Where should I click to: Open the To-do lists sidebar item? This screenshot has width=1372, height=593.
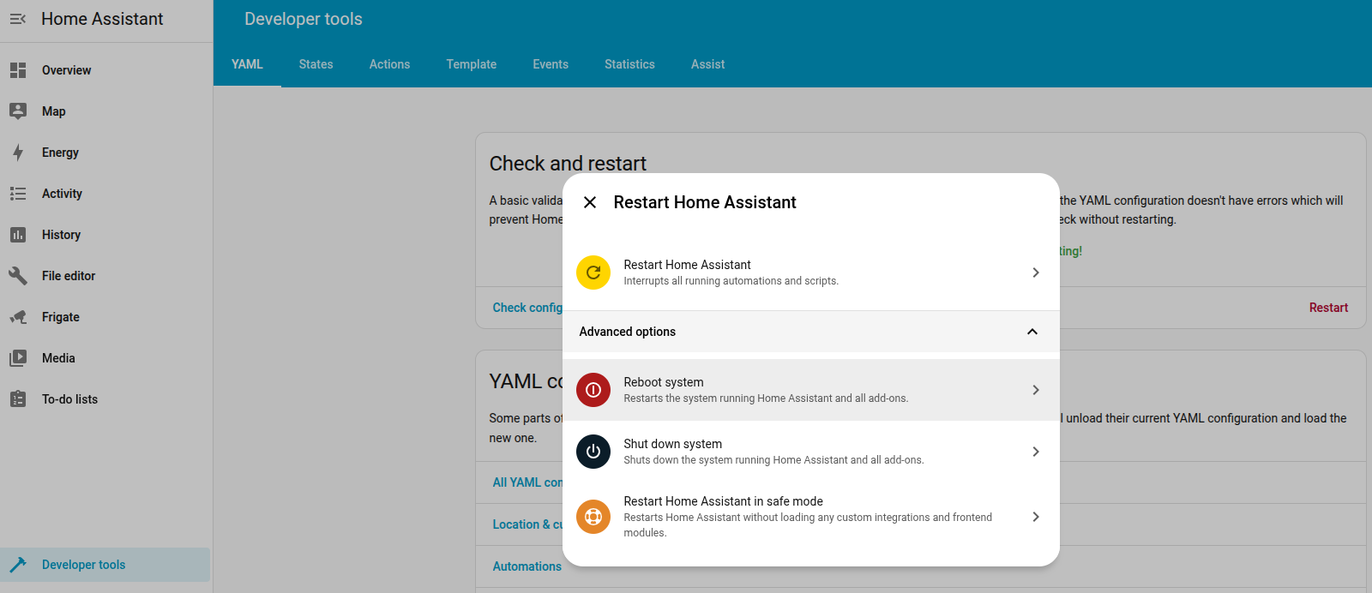pos(69,399)
